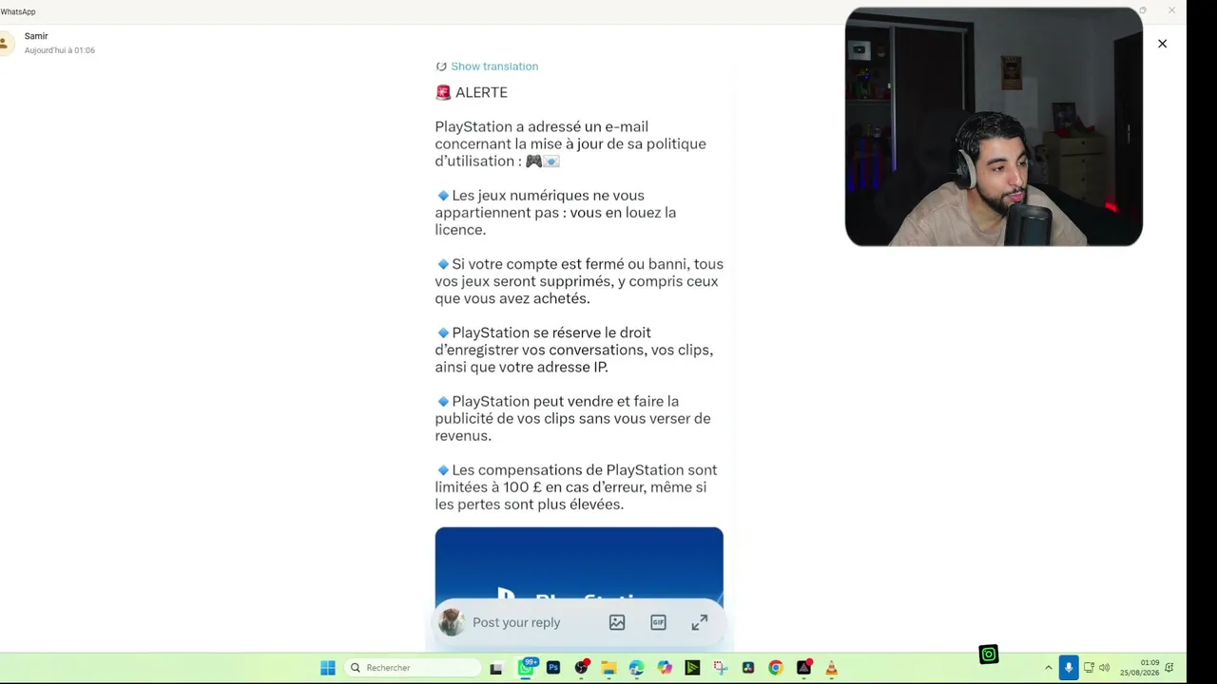1217x684 pixels.
Task: Click the timestamp Aujourd'hui à 01:06
Action: point(60,50)
